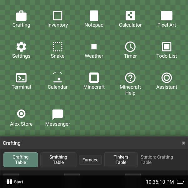This screenshot has height=188, width=188.
Task: Launch the Pixel Art app
Action: pos(167,16)
